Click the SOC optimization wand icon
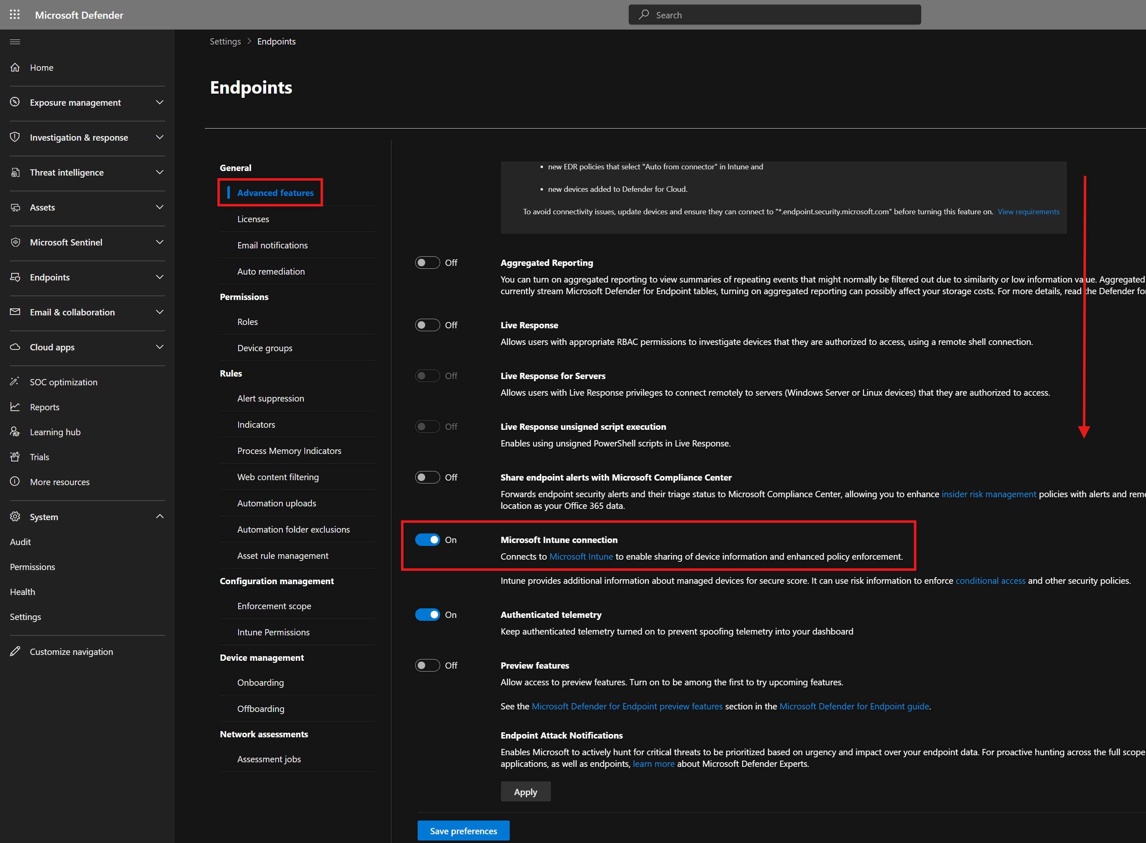This screenshot has width=1146, height=843. [x=15, y=382]
